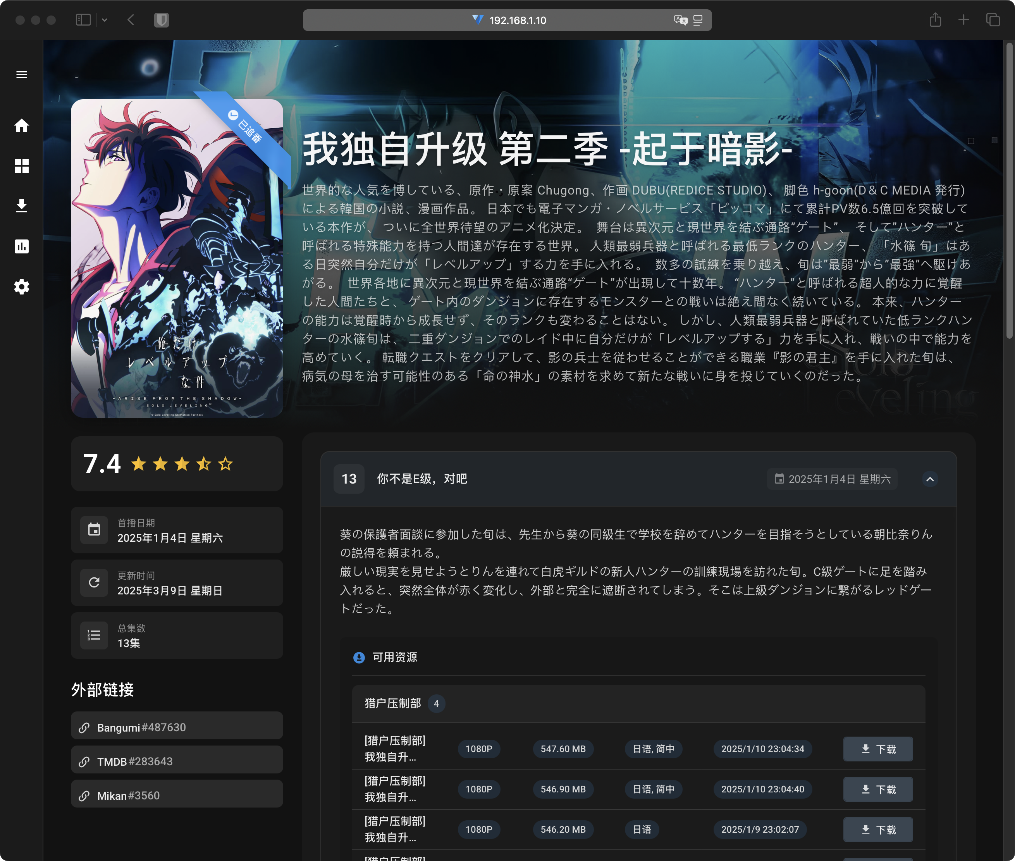Click the update time refresh icon

click(94, 583)
